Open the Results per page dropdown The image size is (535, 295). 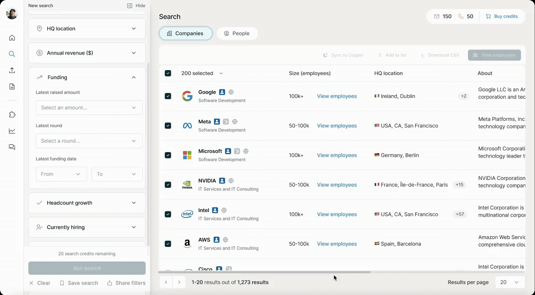510,282
